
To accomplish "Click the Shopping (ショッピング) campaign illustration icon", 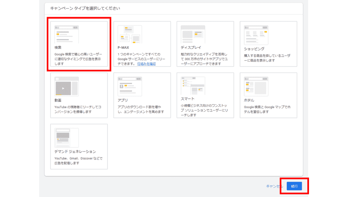I will pyautogui.click(x=256, y=34).
